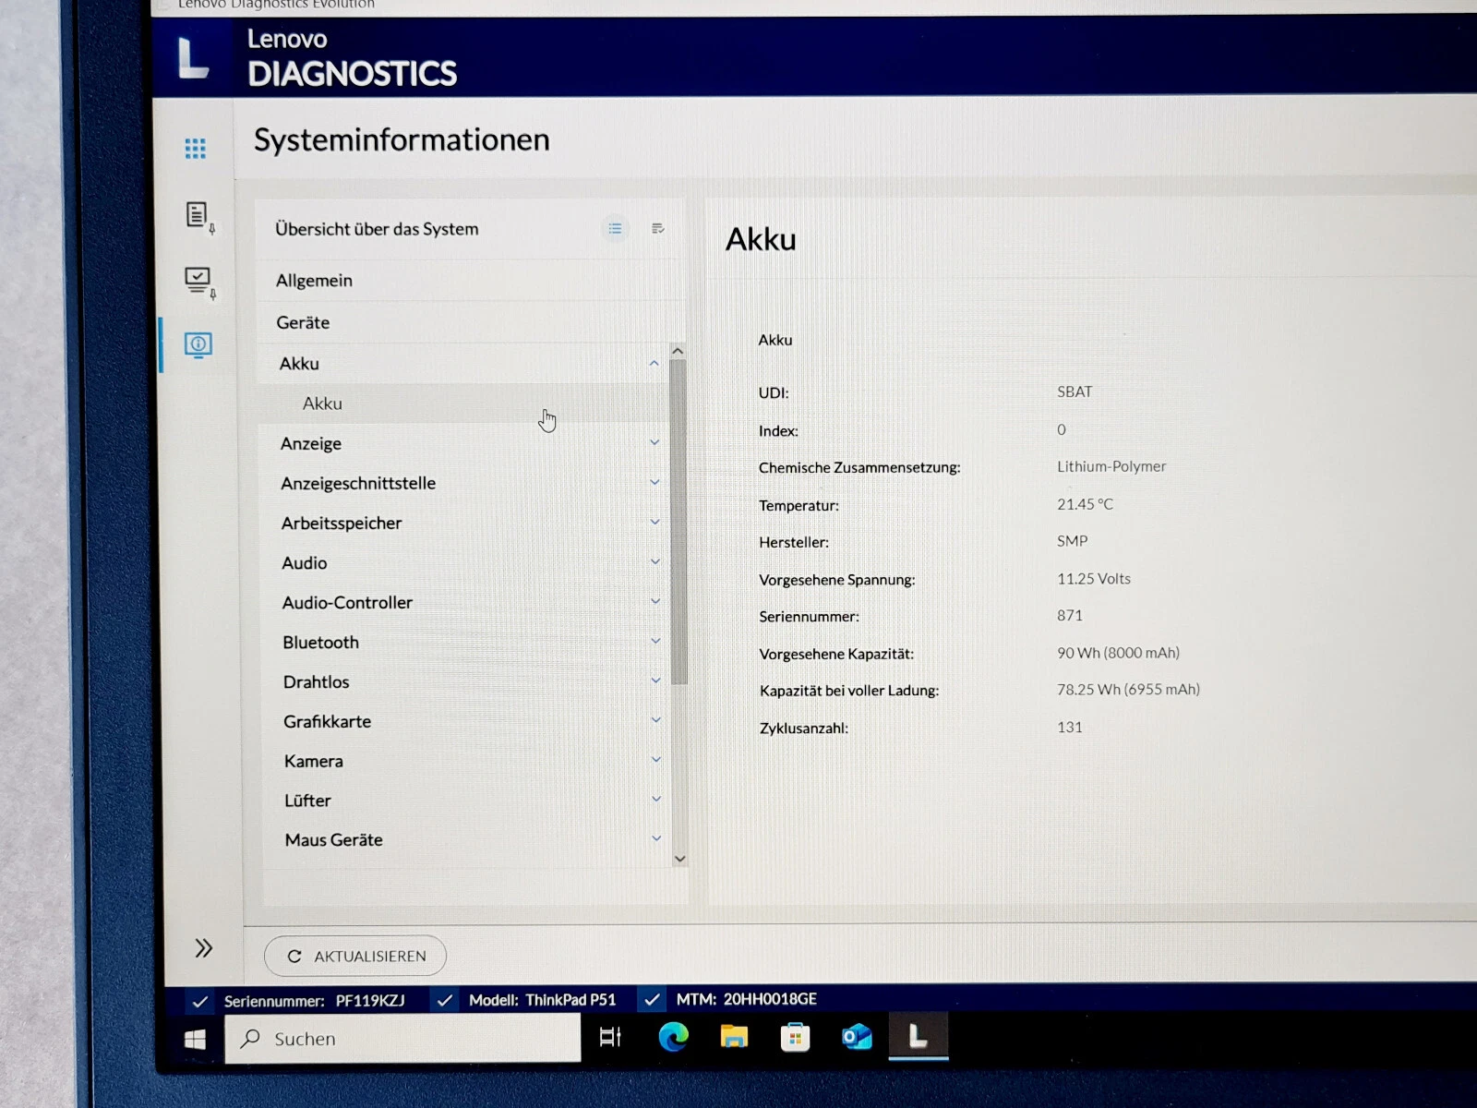Expand the Audio category
The width and height of the screenshot is (1477, 1108).
(x=654, y=561)
